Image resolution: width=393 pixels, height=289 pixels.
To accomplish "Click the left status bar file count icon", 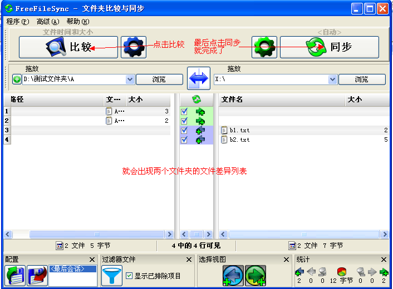I will pyautogui.click(x=60, y=246).
